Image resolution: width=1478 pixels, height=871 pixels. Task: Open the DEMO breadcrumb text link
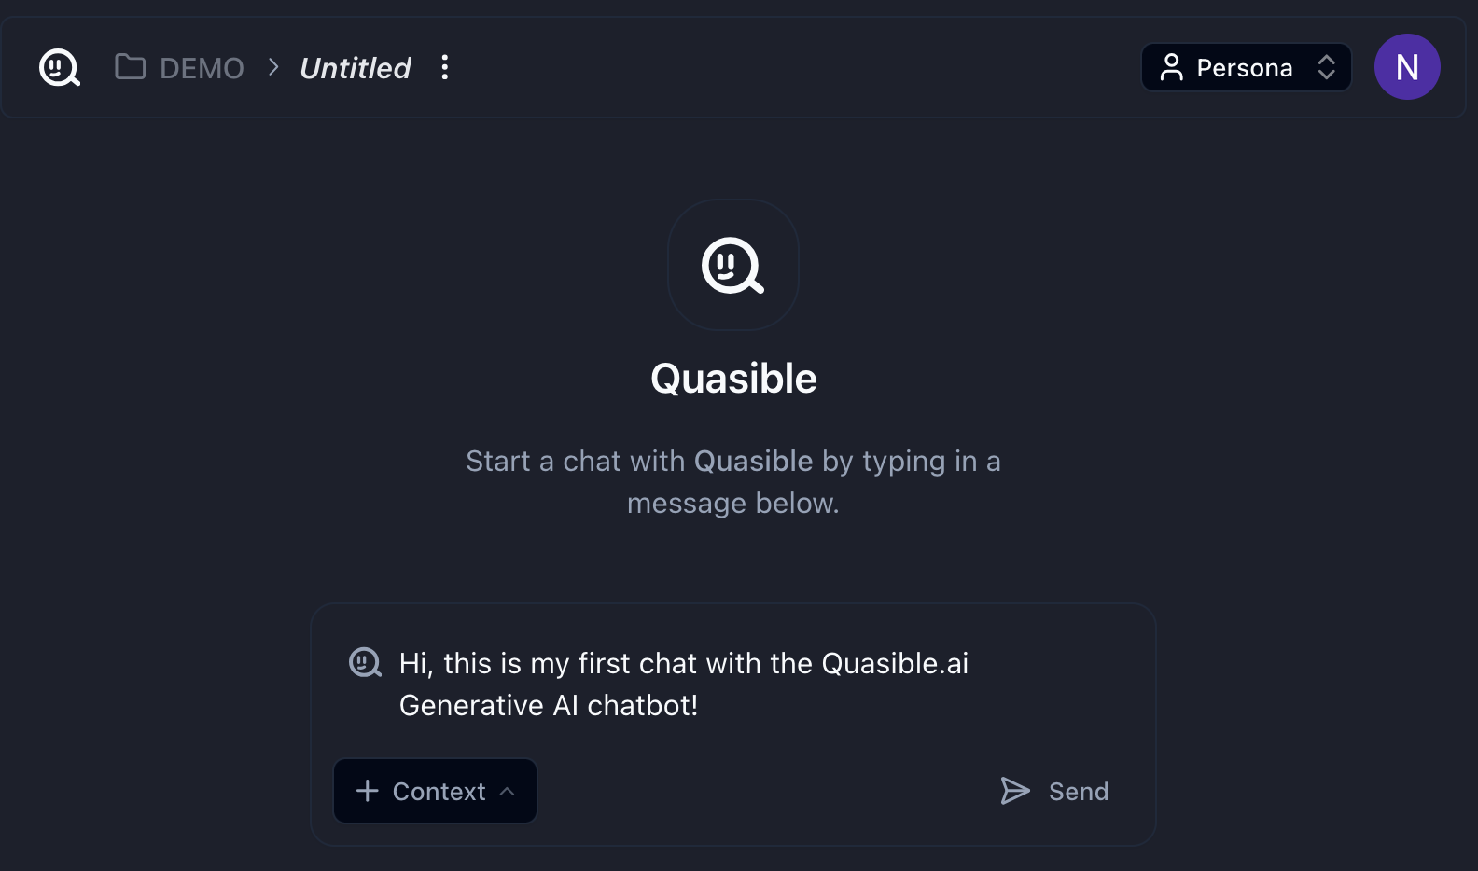[202, 68]
